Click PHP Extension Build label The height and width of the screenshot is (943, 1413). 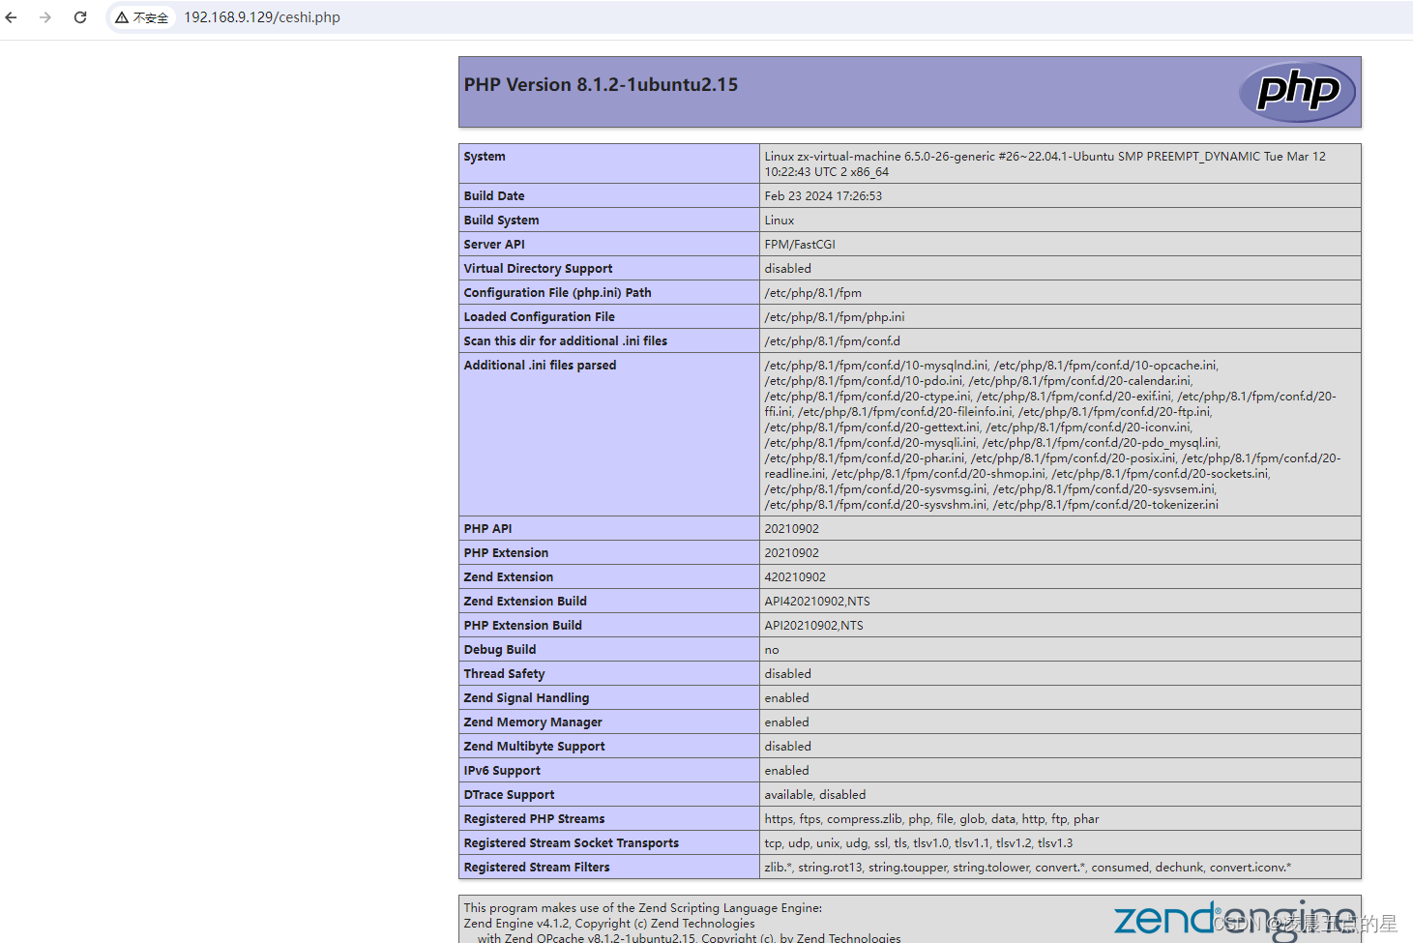click(522, 626)
